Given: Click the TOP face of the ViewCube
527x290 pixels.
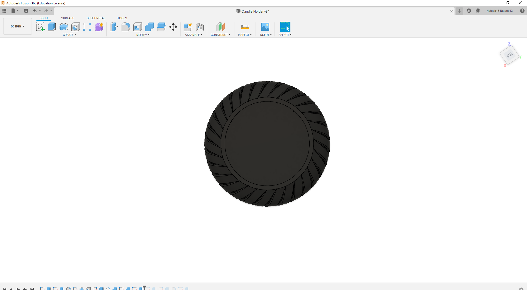Looking at the screenshot, I should click(509, 55).
